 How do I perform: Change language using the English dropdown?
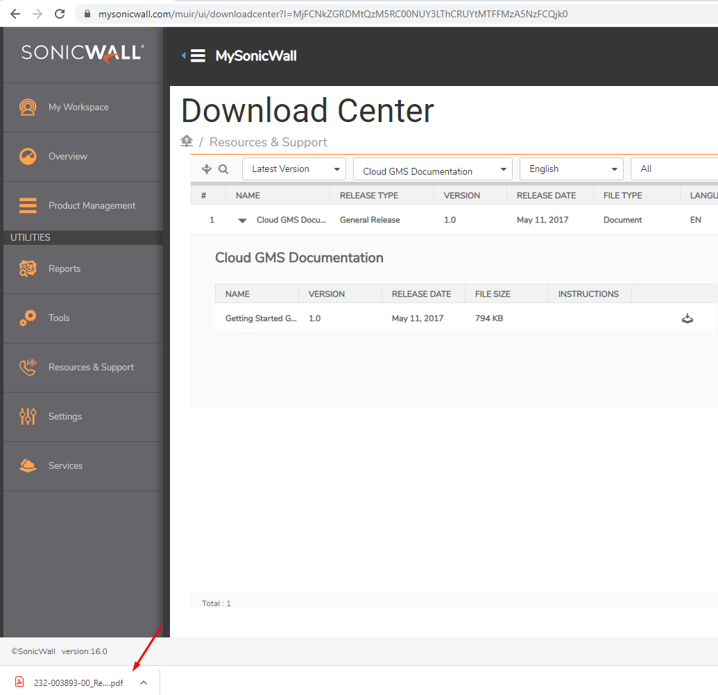571,169
